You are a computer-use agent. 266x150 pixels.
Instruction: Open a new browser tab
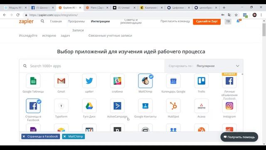coord(224,7)
